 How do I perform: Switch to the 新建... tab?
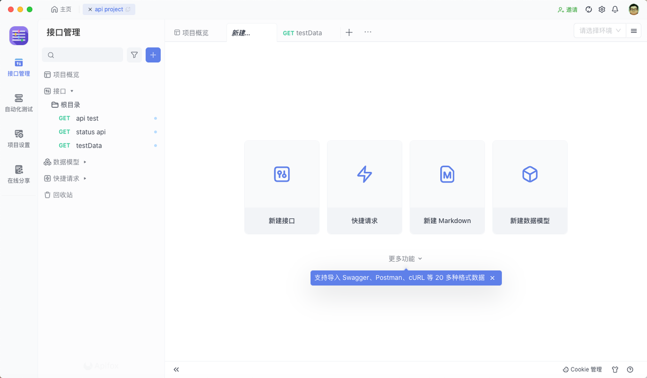251,33
